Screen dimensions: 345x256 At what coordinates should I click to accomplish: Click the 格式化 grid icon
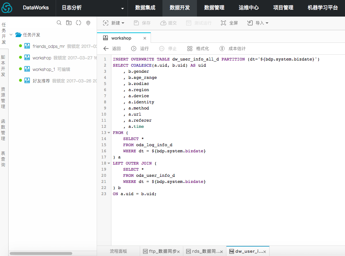click(x=190, y=49)
